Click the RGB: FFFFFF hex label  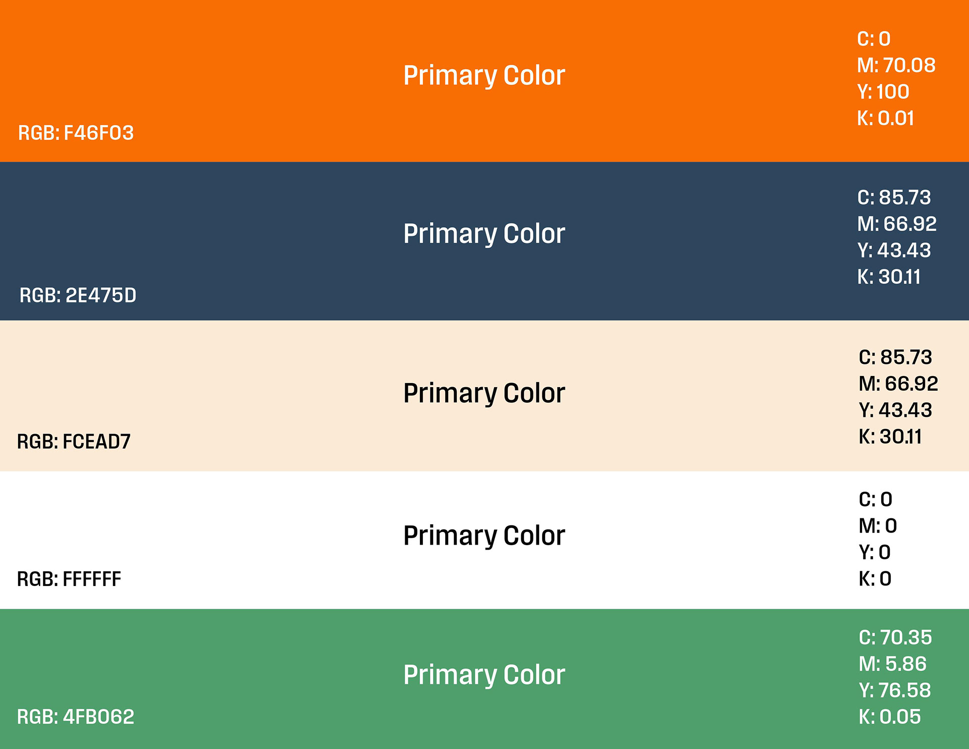click(69, 579)
